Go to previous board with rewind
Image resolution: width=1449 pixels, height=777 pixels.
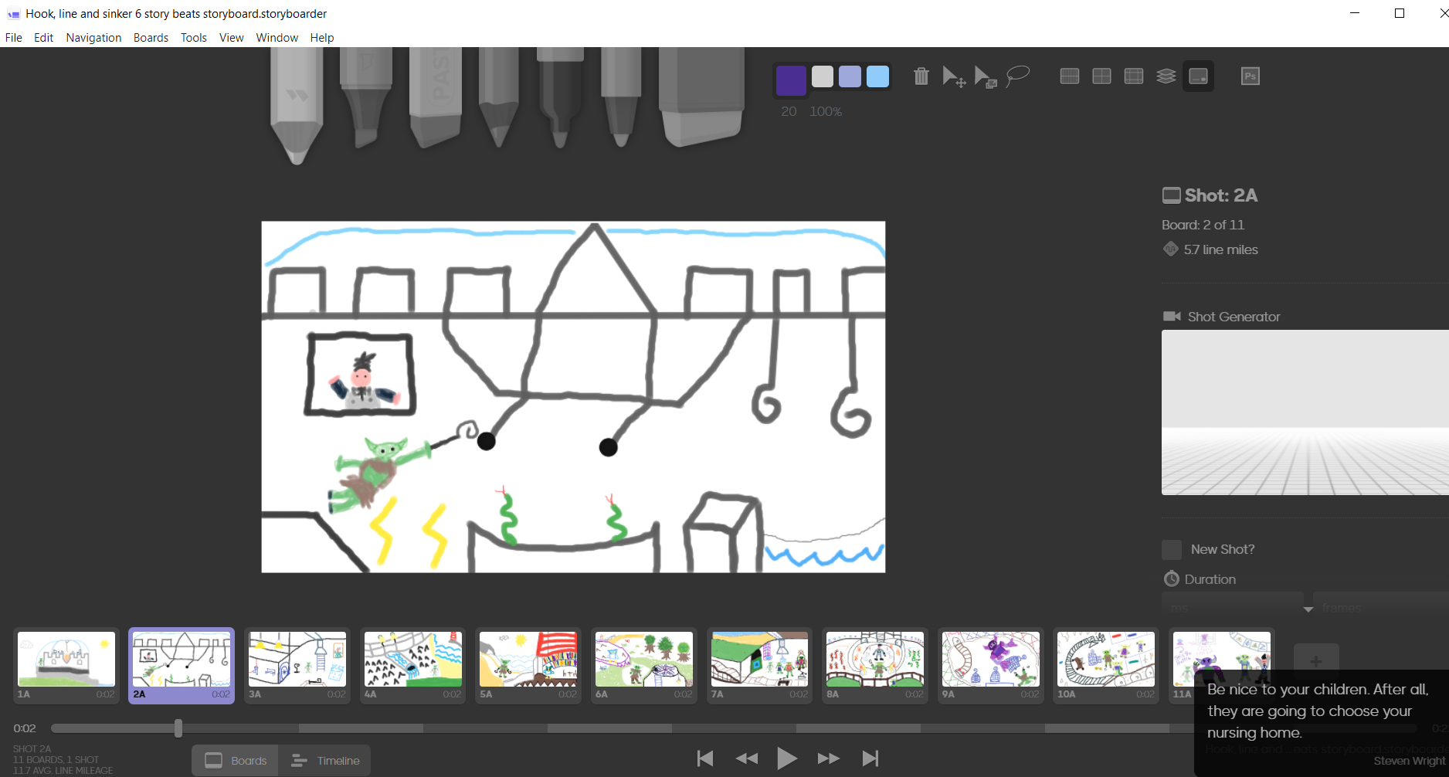click(747, 758)
